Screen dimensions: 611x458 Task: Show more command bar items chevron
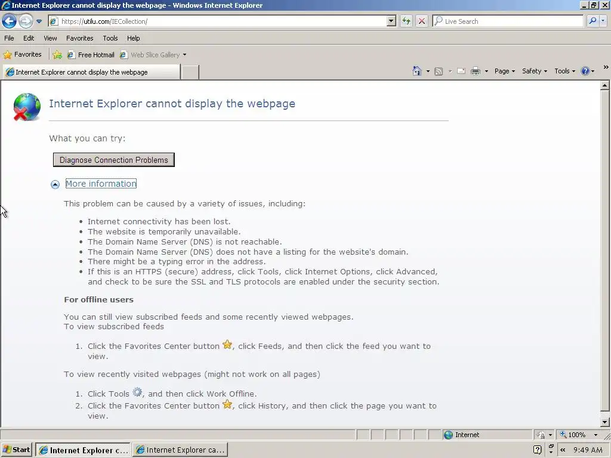tap(606, 67)
